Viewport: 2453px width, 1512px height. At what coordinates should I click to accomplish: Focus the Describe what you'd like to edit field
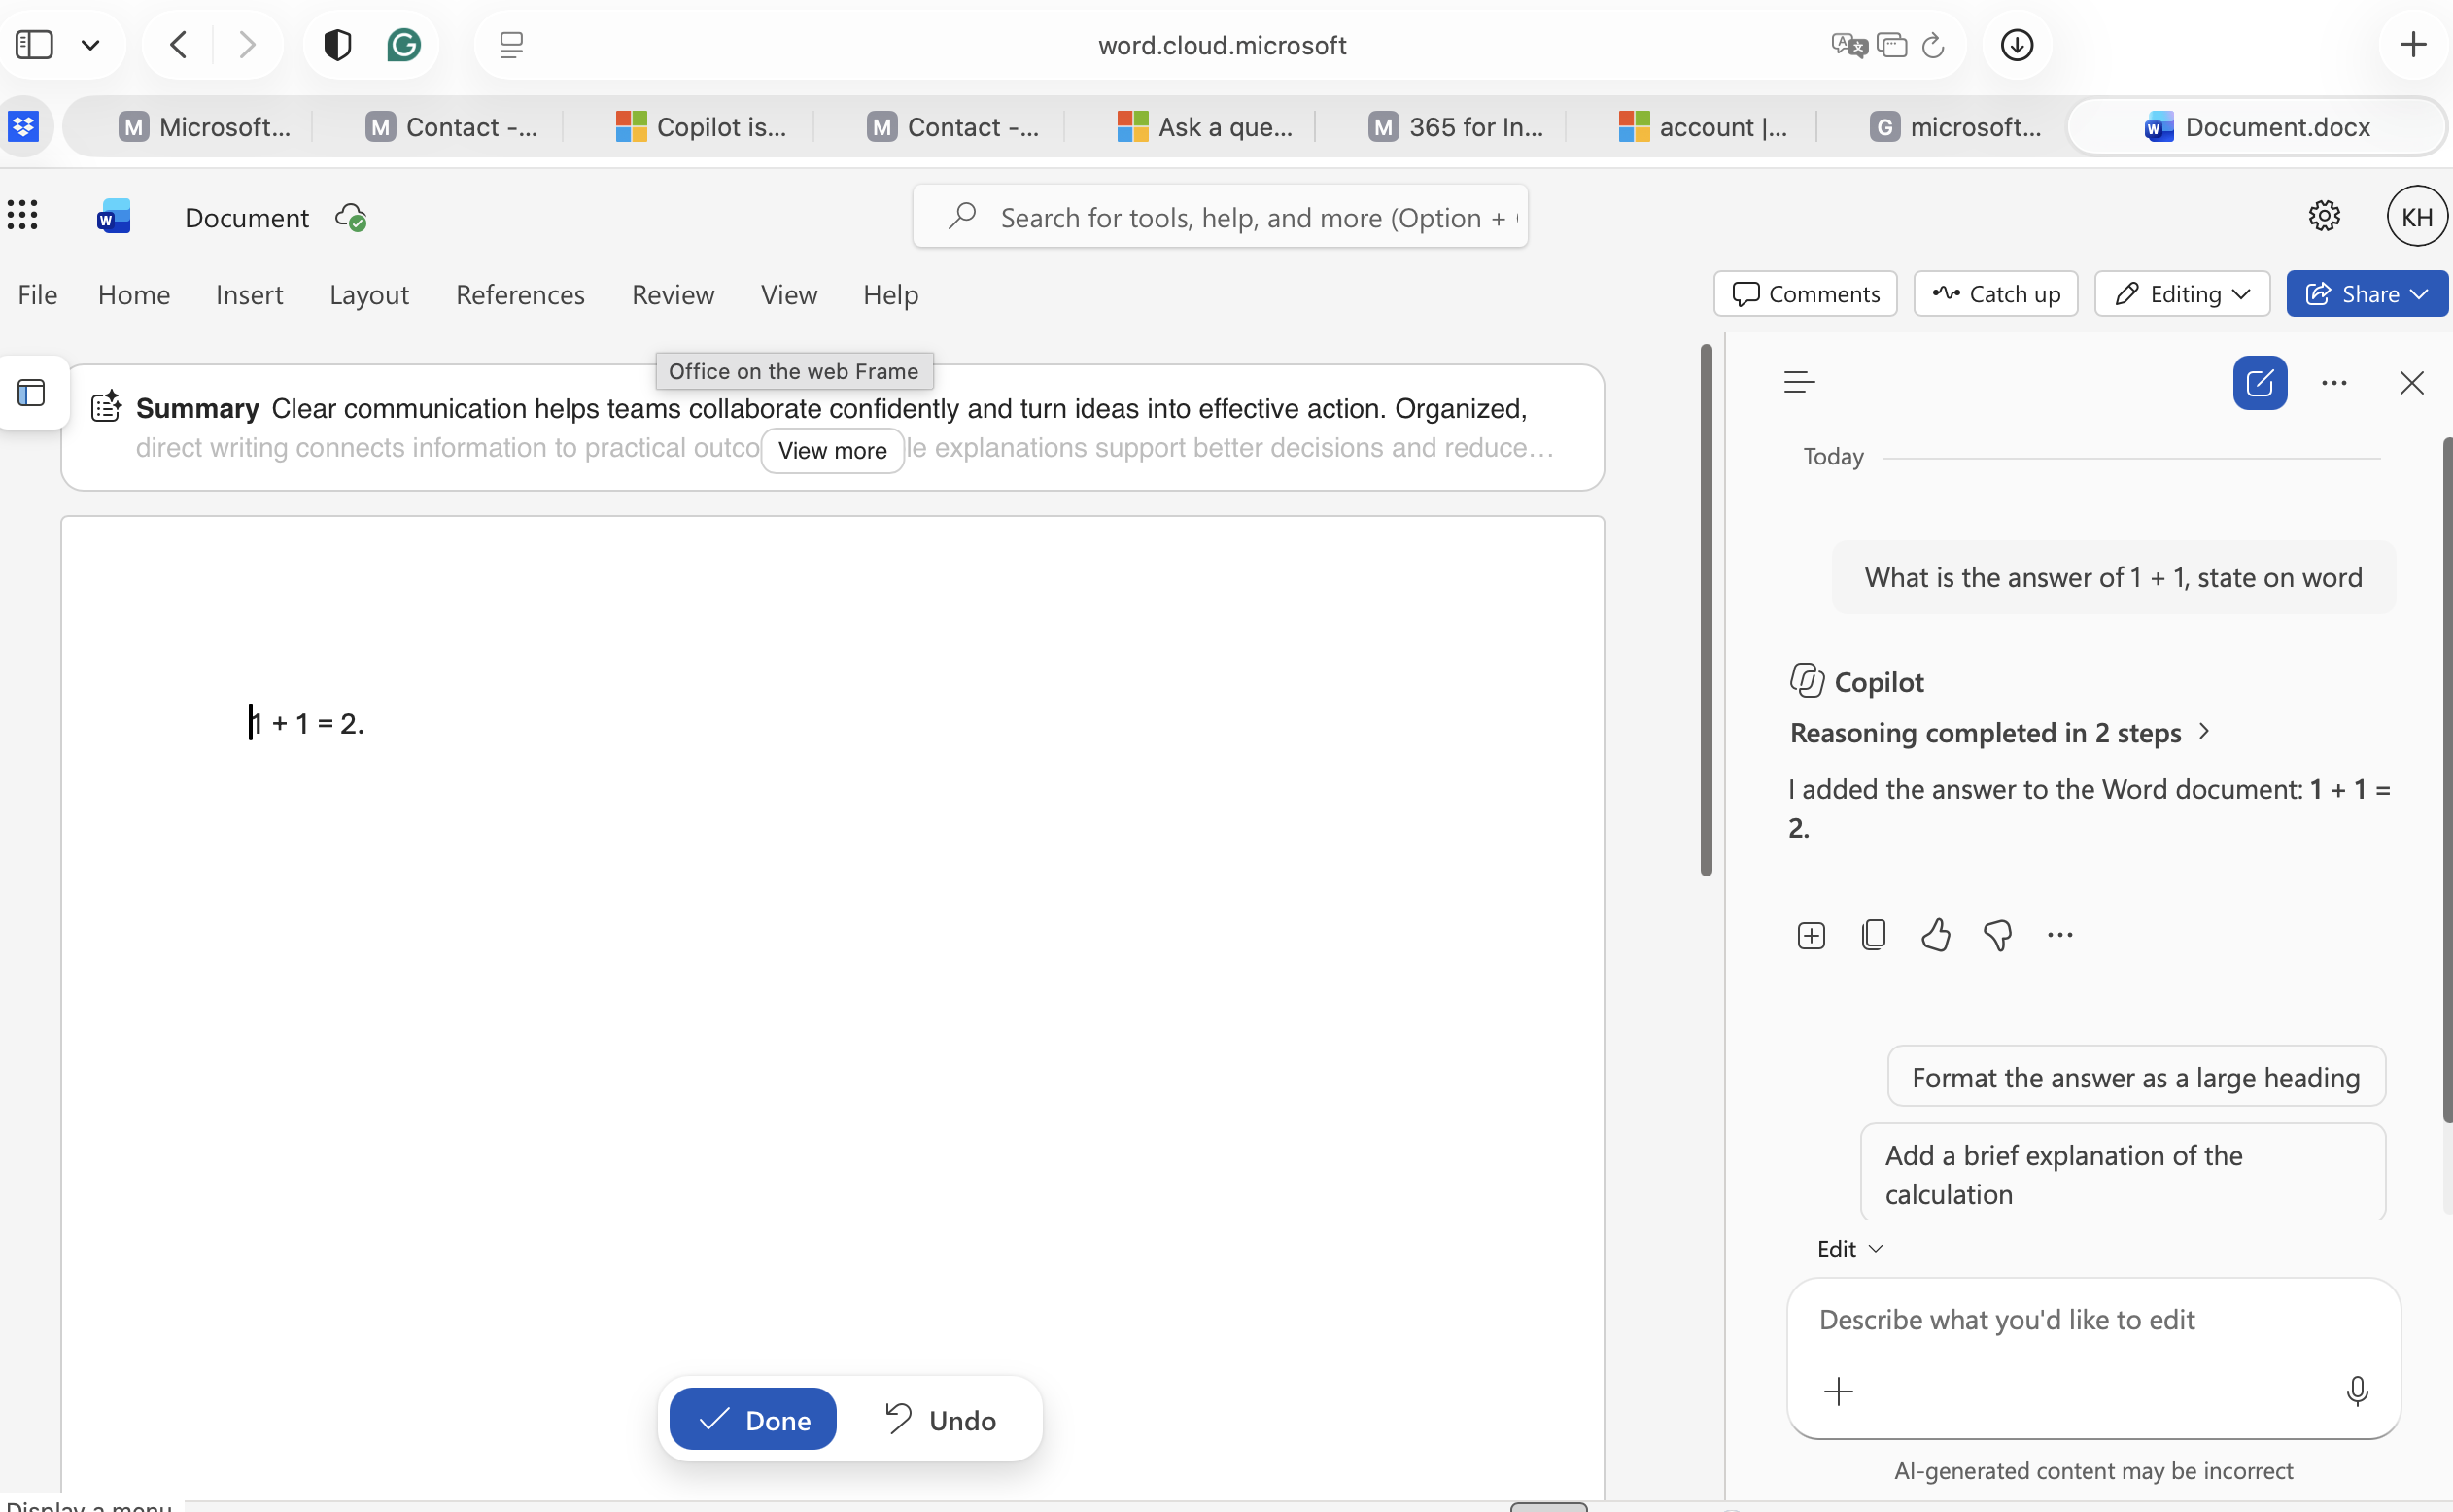2093,1320
